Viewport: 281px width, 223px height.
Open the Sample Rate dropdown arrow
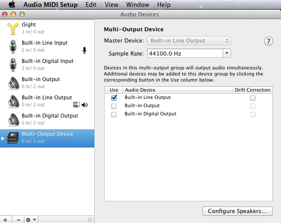pos(227,53)
